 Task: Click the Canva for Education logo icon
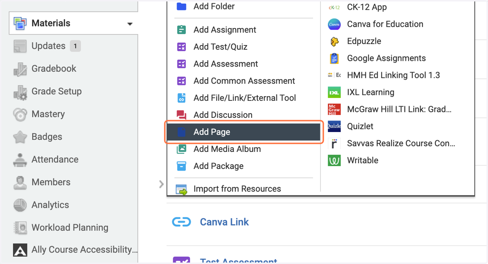pyautogui.click(x=334, y=24)
